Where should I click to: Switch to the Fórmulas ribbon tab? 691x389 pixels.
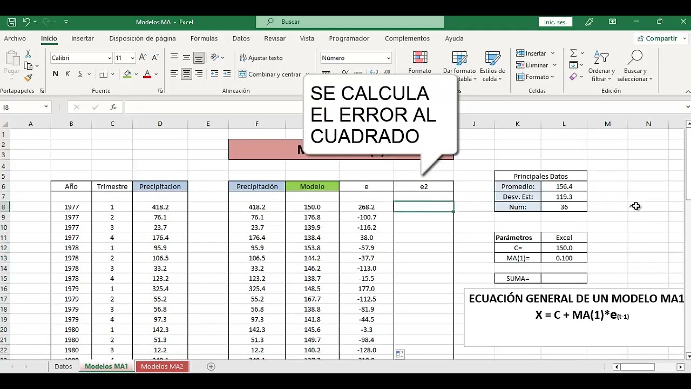(x=204, y=38)
